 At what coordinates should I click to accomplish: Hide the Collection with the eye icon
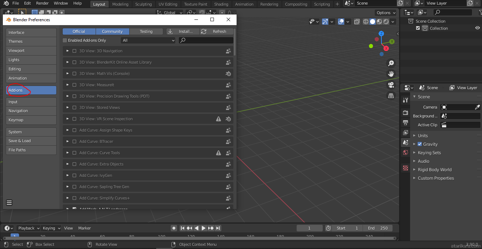click(477, 28)
